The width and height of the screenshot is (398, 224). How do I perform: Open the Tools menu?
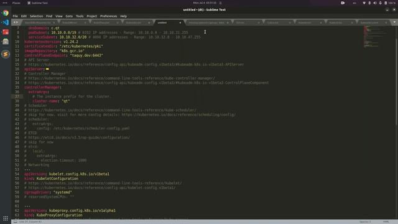point(80,16)
